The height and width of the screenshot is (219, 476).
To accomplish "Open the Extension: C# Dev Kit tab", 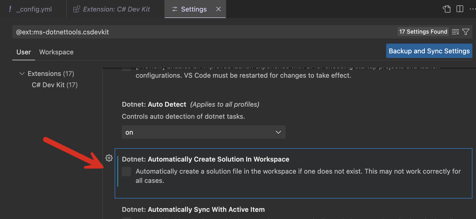I will tap(116, 9).
